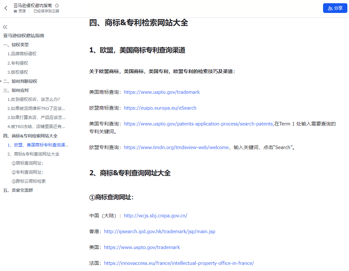Click the back arrow to exit the document
Screen dimensions: 349x271
(6, 8)
